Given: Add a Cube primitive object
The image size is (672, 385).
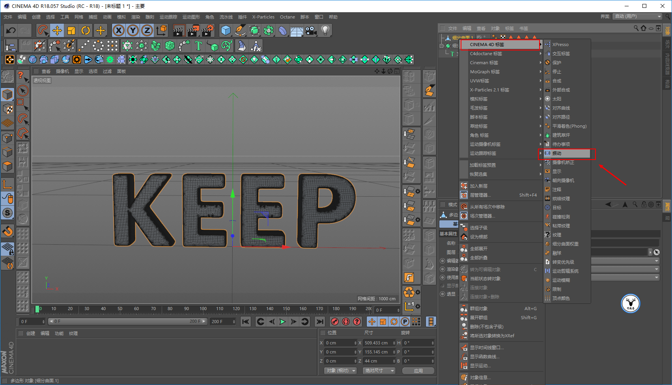Looking at the screenshot, I should [226, 30].
